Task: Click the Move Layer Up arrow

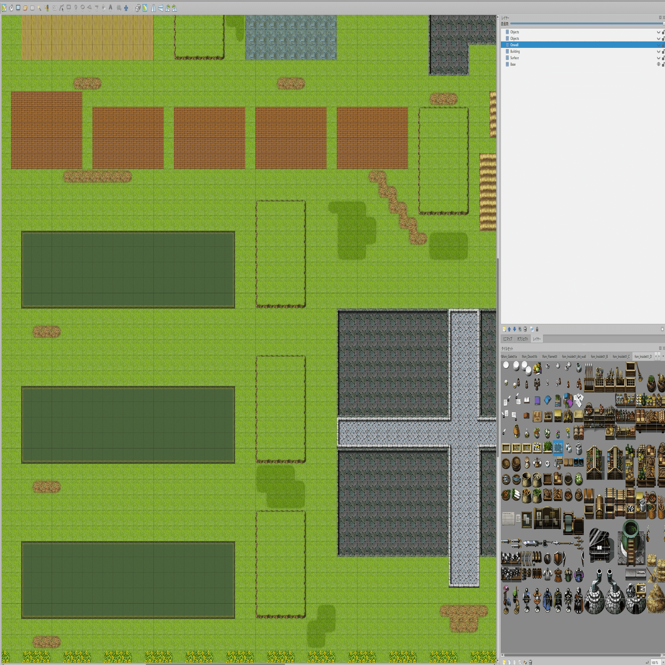Action: [x=509, y=329]
